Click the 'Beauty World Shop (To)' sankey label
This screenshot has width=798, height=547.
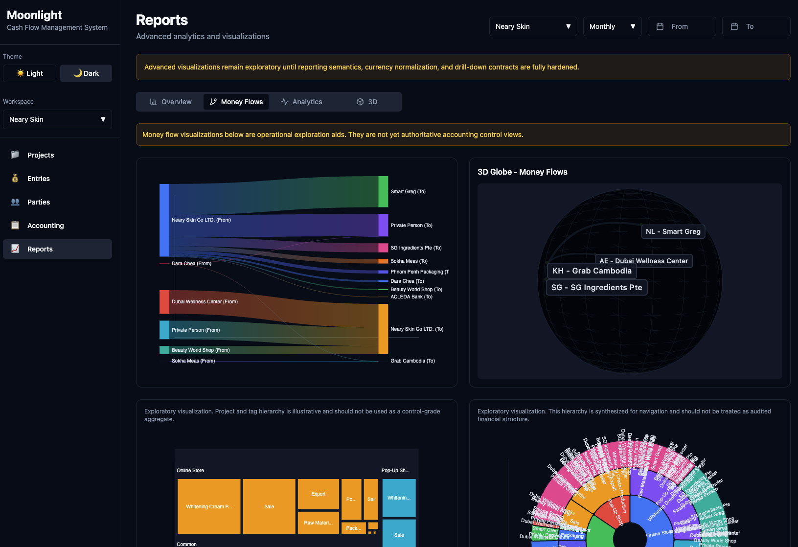click(x=416, y=289)
